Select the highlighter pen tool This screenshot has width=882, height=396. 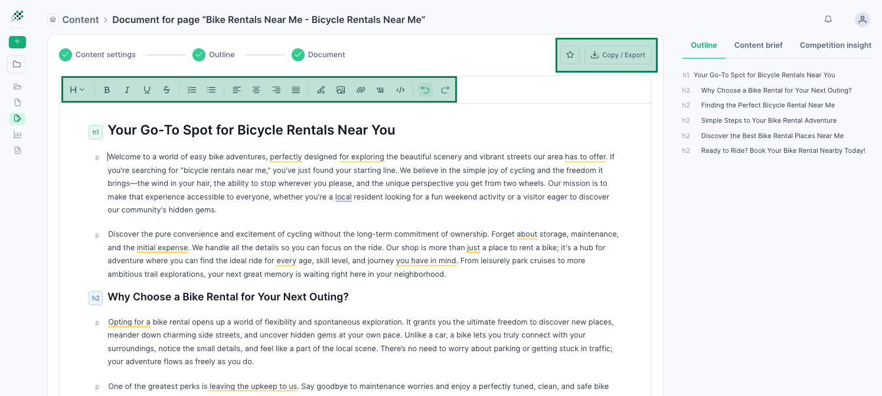click(x=321, y=90)
